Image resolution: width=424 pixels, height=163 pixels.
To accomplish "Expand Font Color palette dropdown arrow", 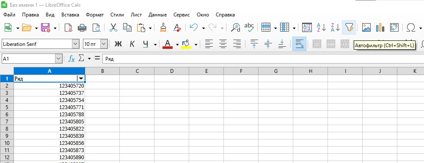I will pos(177,44).
